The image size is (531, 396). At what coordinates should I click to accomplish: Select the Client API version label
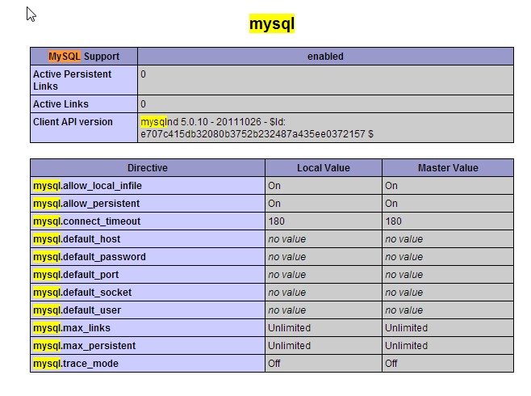73,122
